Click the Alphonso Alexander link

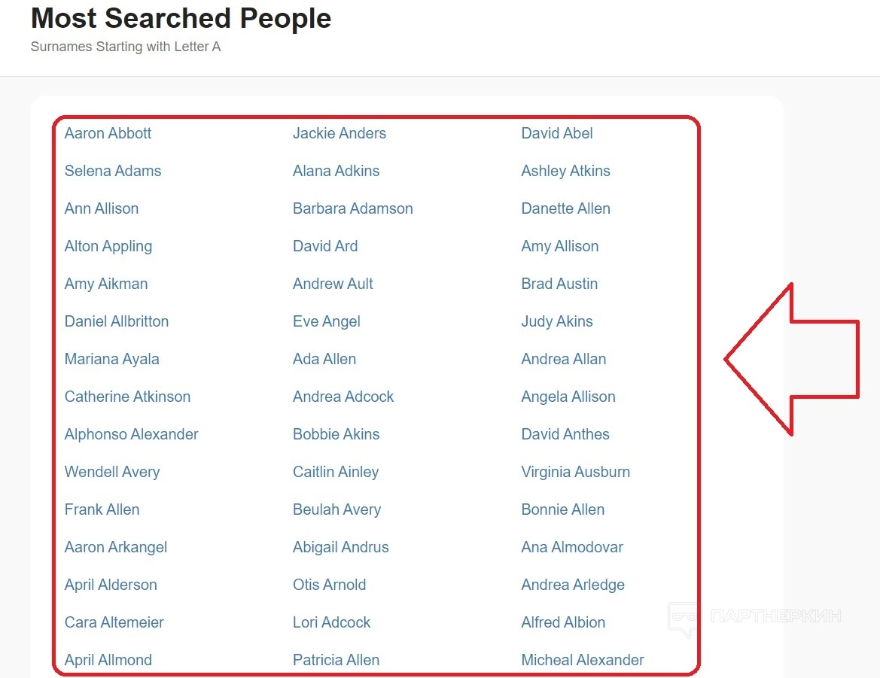(132, 434)
